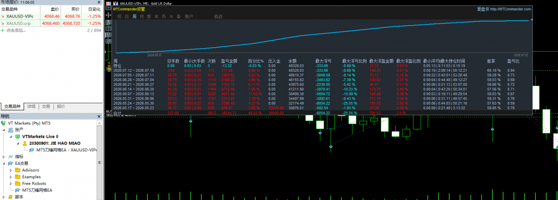This screenshot has height=200, width=558.
Task: Select the 账户 option in MTCommander bar
Action: coord(189,16)
